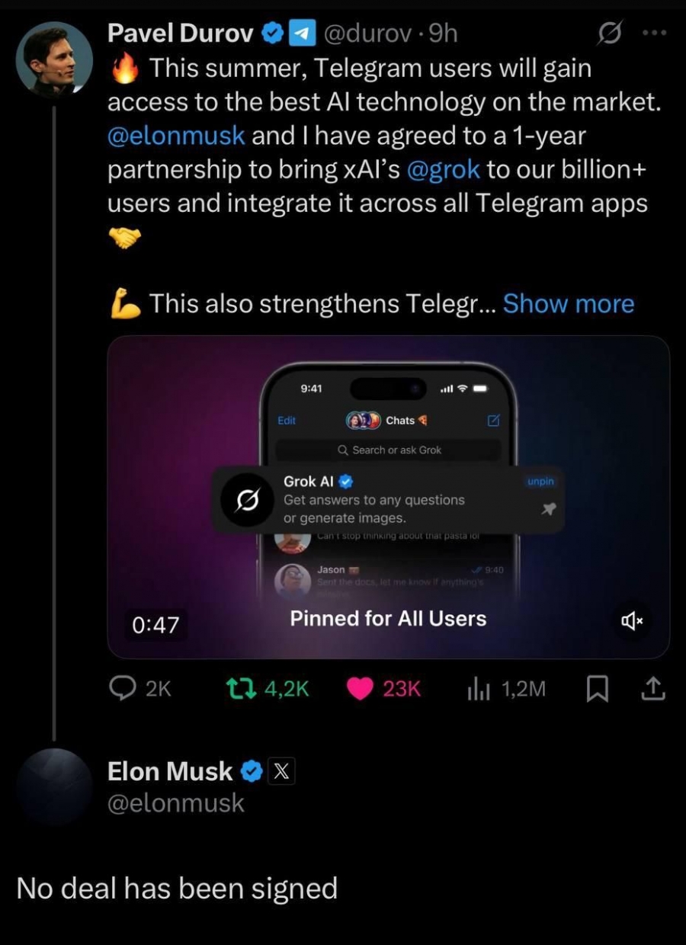Share the post using upload arrow icon
The width and height of the screenshot is (686, 945).
tap(653, 689)
